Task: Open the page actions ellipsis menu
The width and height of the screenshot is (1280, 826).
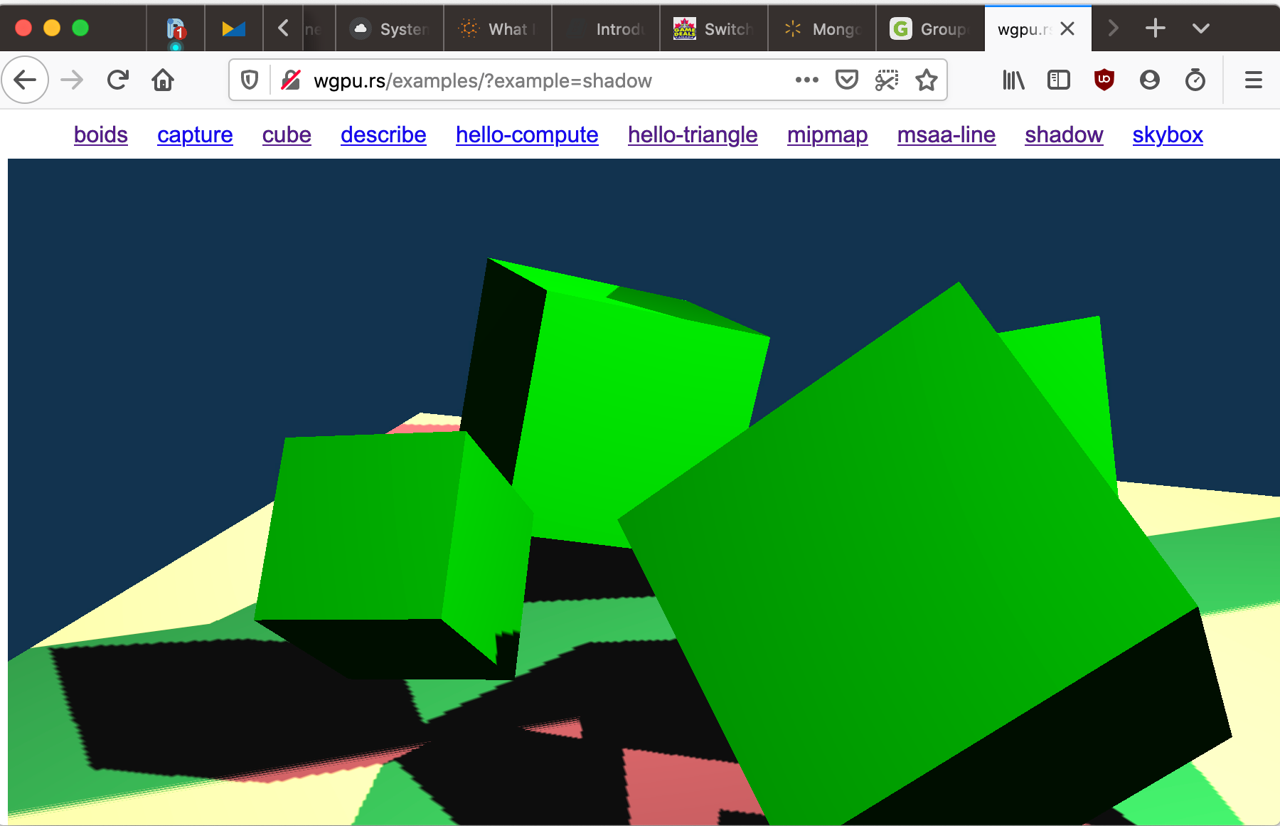Action: coord(806,80)
